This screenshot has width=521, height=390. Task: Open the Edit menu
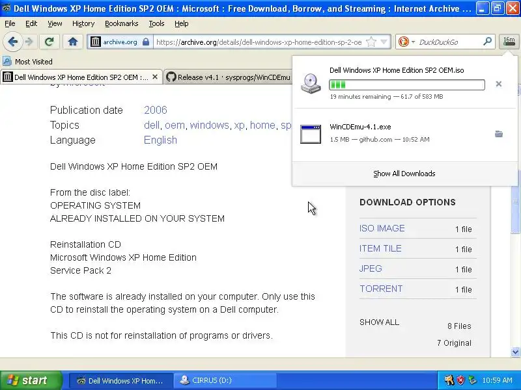31,23
